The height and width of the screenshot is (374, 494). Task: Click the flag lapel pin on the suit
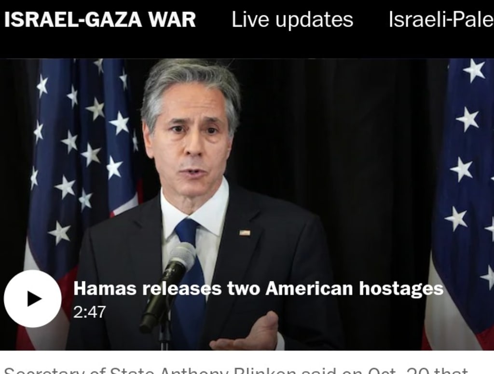pos(245,233)
